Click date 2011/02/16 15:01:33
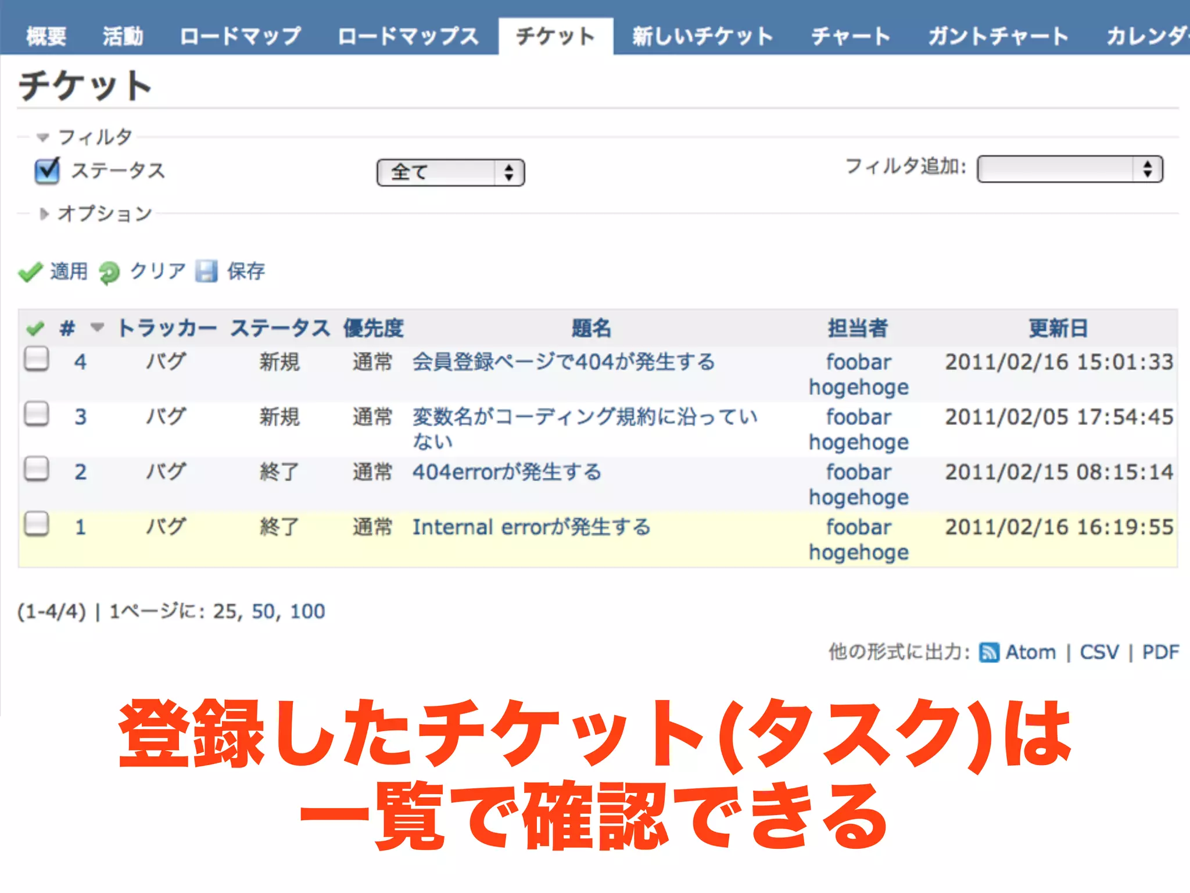The height and width of the screenshot is (893, 1190). [1059, 362]
